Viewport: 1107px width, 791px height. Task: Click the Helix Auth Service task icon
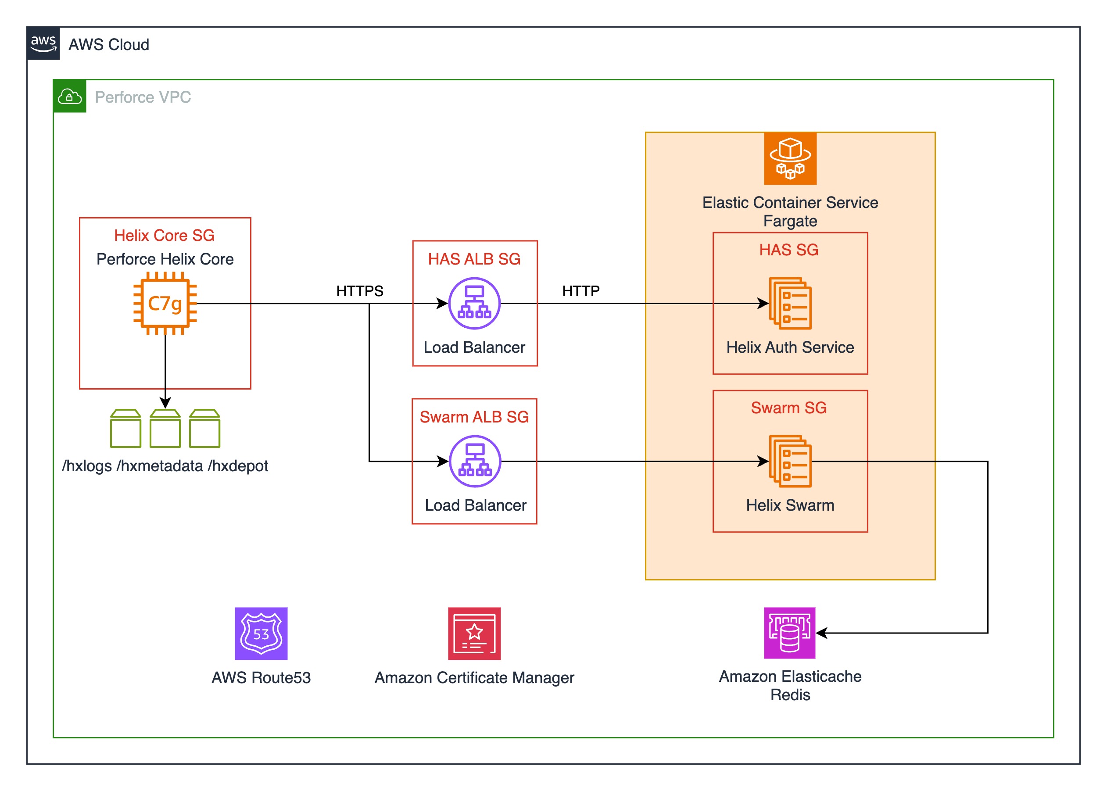(790, 304)
